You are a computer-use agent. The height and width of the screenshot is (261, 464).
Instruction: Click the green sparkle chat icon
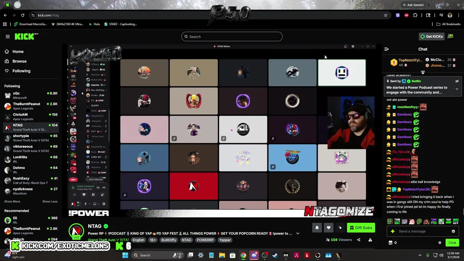pyautogui.click(x=393, y=231)
